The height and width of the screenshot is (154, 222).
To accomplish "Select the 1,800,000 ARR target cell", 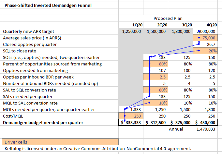I will coord(180,31).
